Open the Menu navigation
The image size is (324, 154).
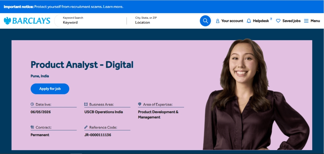tap(312, 21)
